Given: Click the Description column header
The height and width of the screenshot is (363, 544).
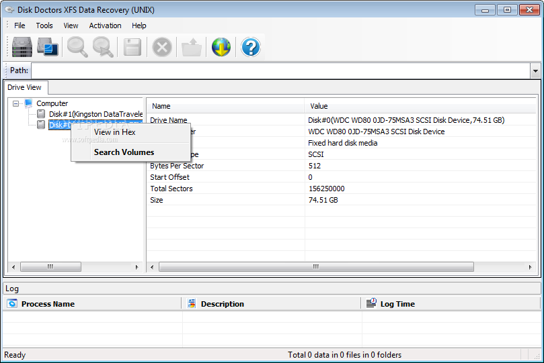Looking at the screenshot, I should [272, 303].
